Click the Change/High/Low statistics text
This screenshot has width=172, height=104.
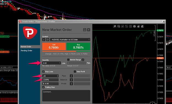[x=66, y=54]
